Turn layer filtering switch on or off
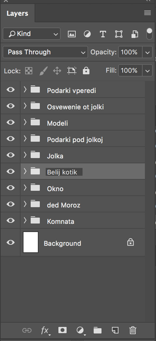156x341 pixels. point(149,34)
